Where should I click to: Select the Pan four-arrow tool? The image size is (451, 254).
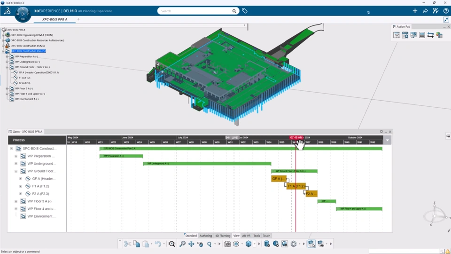point(191,244)
